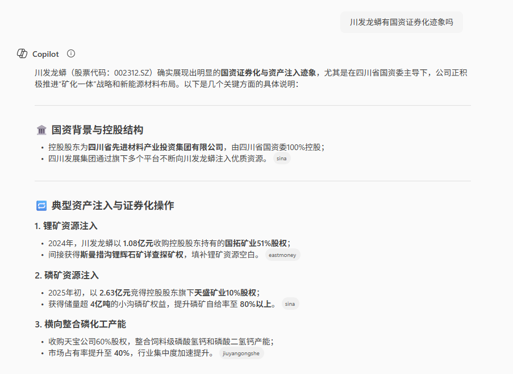The width and height of the screenshot is (513, 374).
Task: Click heading 国资背景与控股结构
Action: [97, 130]
